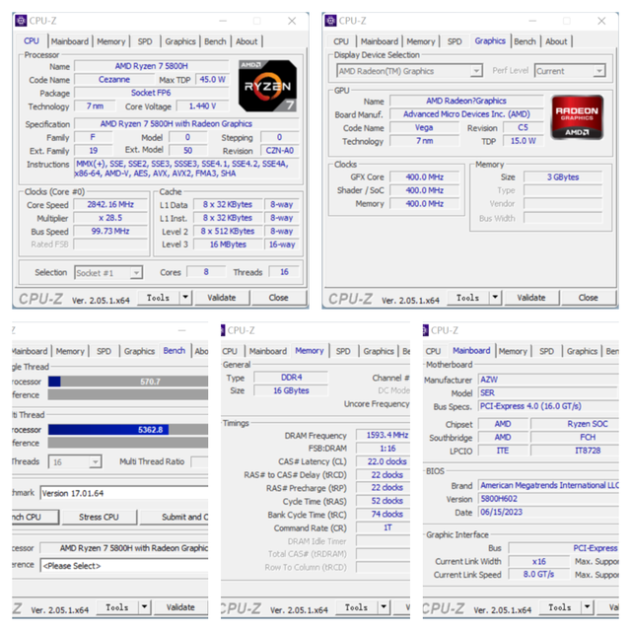
Task: Open Bench tab in CPU window
Action: tap(215, 41)
